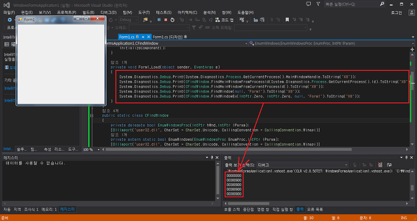Click the clear all output icon
417x221 pixels.
(x=380, y=165)
